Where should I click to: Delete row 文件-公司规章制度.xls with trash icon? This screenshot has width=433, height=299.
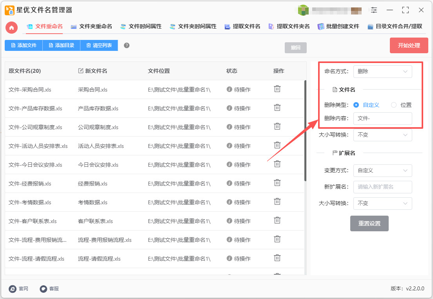277,126
